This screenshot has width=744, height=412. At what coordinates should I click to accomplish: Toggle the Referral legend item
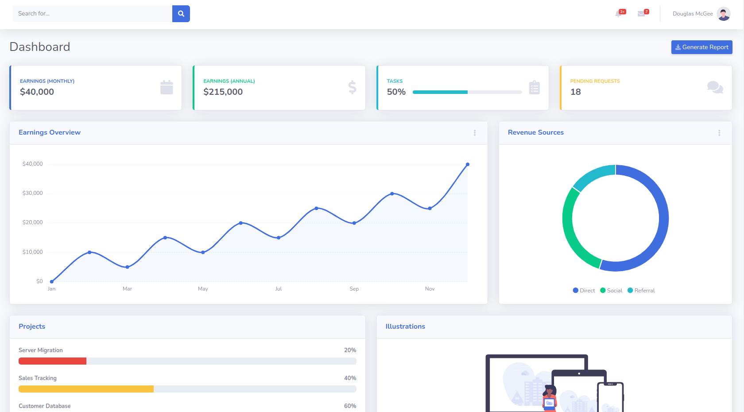tap(641, 291)
